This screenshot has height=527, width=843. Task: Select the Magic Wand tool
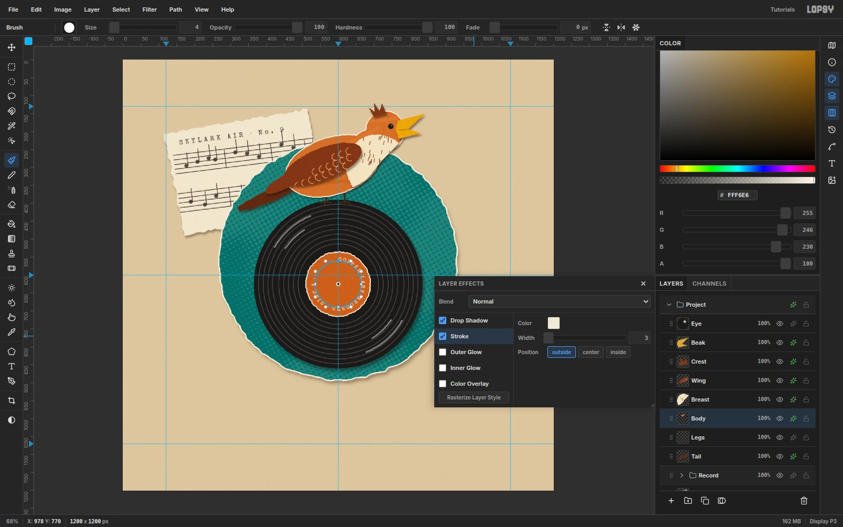click(x=12, y=126)
